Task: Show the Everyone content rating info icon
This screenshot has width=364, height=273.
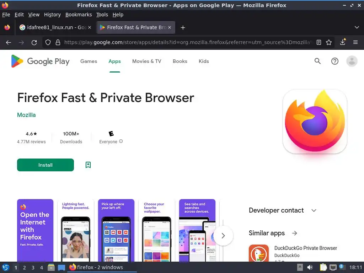Action: pyautogui.click(x=121, y=141)
